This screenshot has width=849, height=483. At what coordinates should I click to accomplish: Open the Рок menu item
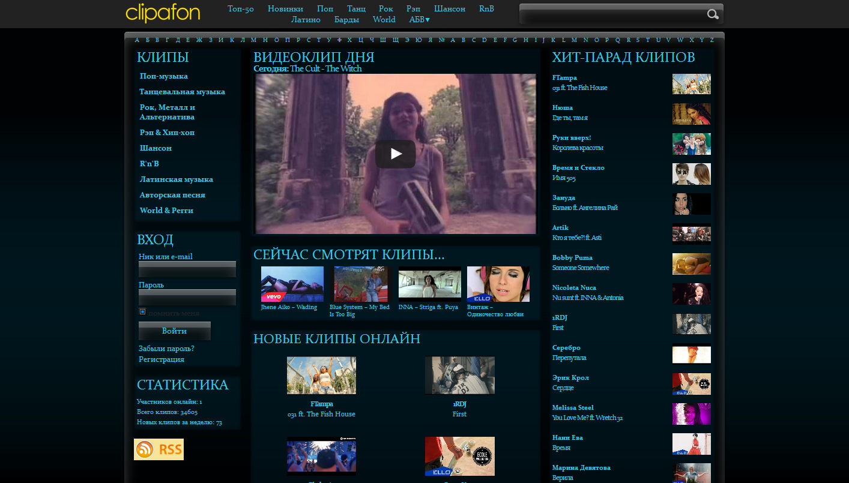(386, 8)
